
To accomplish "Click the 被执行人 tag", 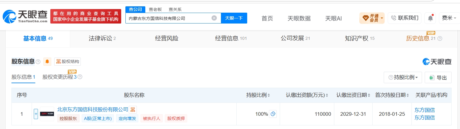I will coord(151,118).
